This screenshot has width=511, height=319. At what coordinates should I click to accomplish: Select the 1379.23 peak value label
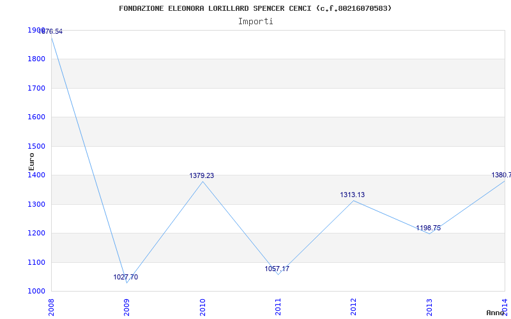coord(202,175)
